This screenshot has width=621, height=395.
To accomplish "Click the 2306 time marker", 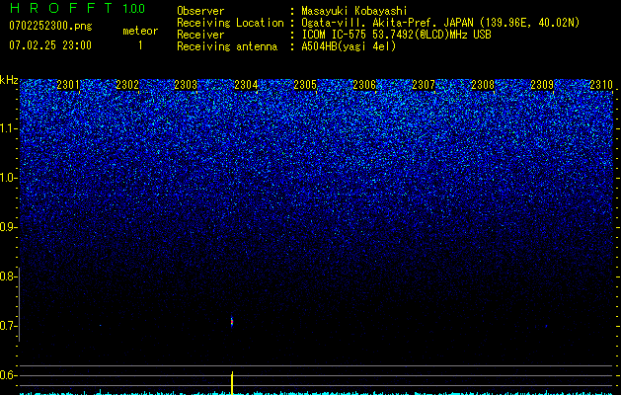I will click(364, 84).
